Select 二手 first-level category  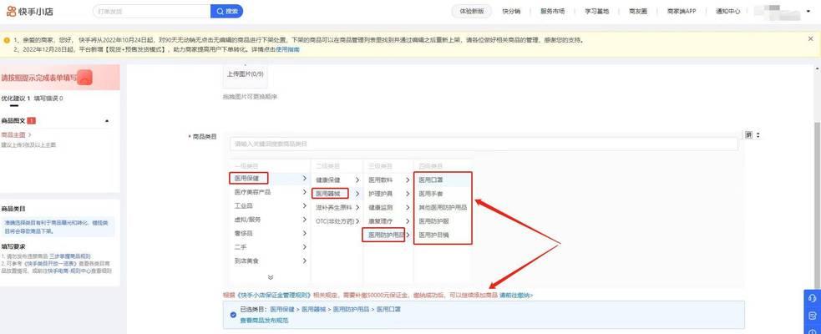[x=240, y=247]
